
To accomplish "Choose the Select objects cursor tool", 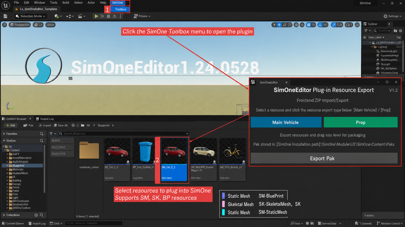I will (274, 25).
